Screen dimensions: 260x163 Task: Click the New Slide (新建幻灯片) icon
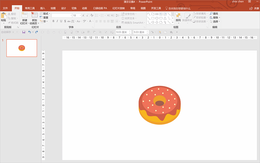click(25, 15)
